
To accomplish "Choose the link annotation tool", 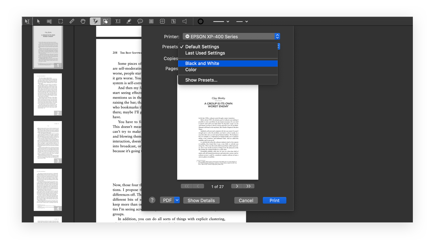I will tap(173, 21).
